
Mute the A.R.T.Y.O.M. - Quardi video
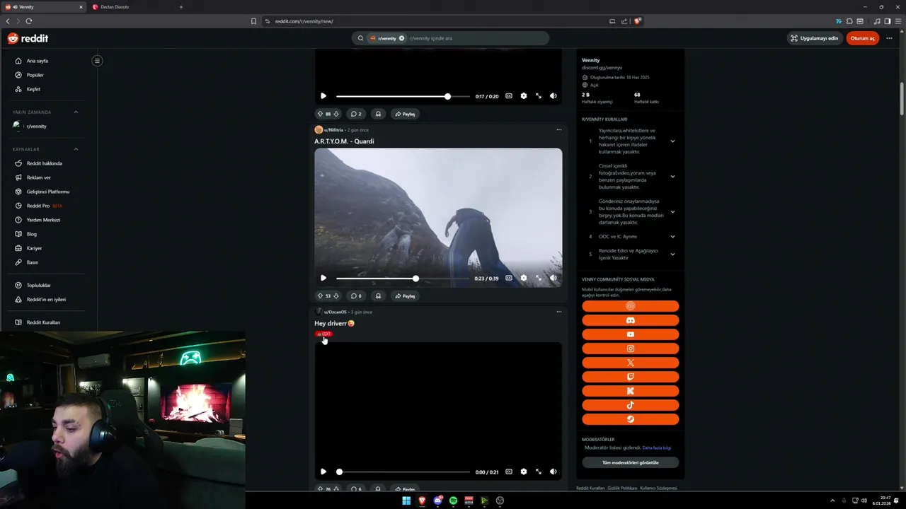pyautogui.click(x=554, y=278)
